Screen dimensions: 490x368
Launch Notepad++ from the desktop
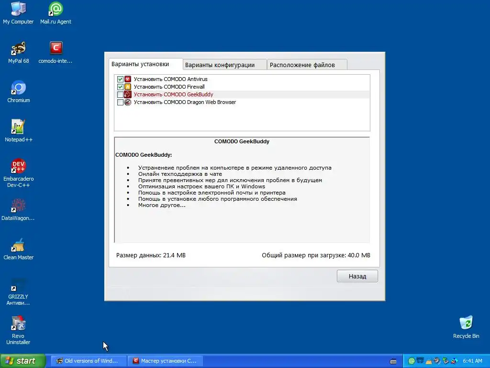[18, 131]
